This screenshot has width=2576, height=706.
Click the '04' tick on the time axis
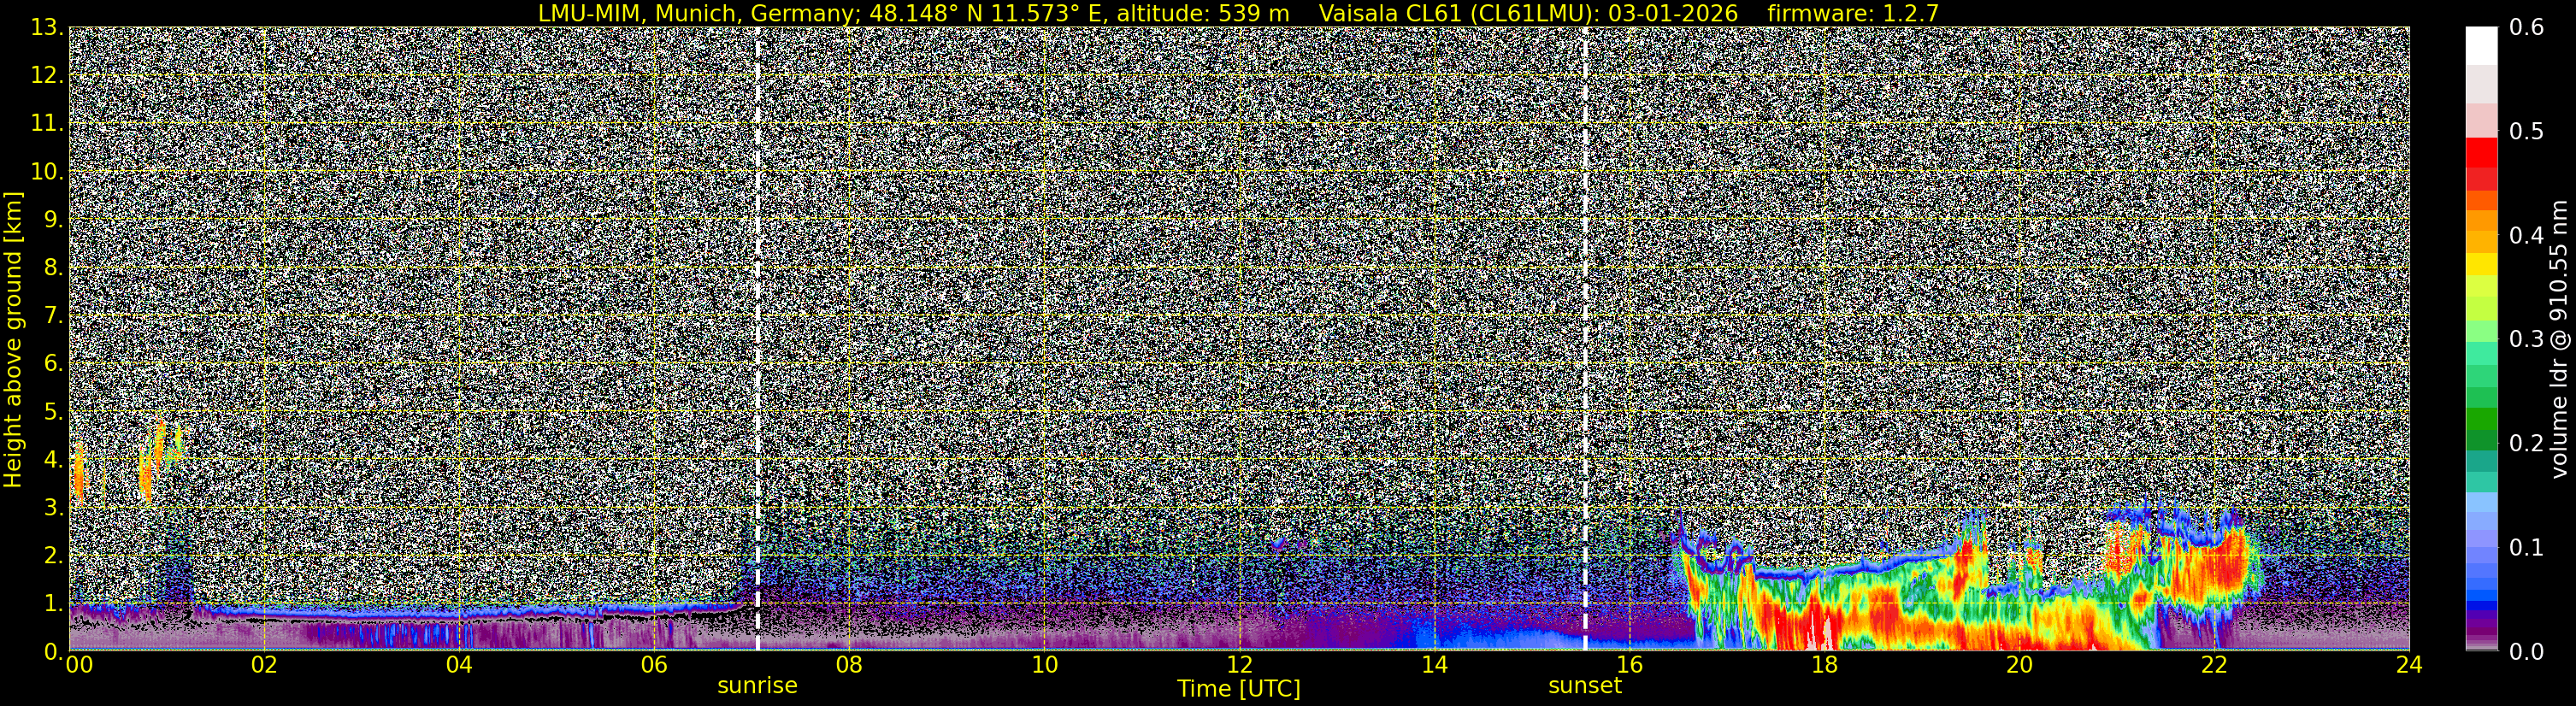click(x=459, y=665)
